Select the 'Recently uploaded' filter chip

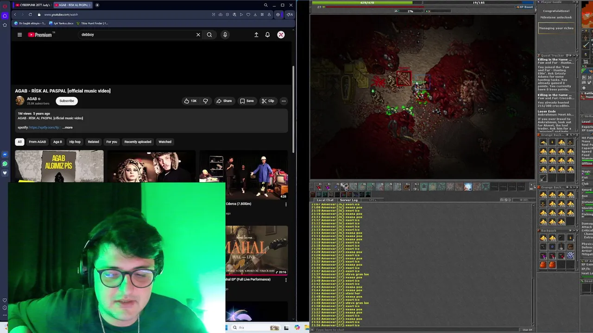point(138,142)
